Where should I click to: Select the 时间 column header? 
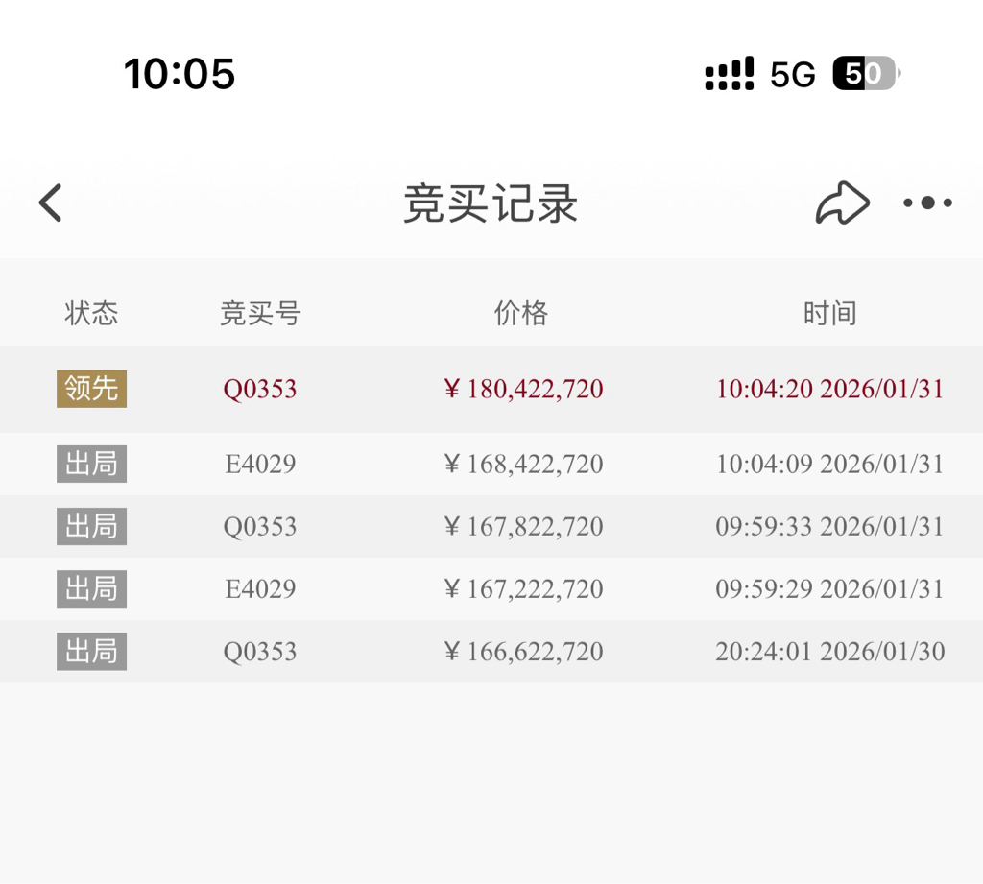coord(830,313)
